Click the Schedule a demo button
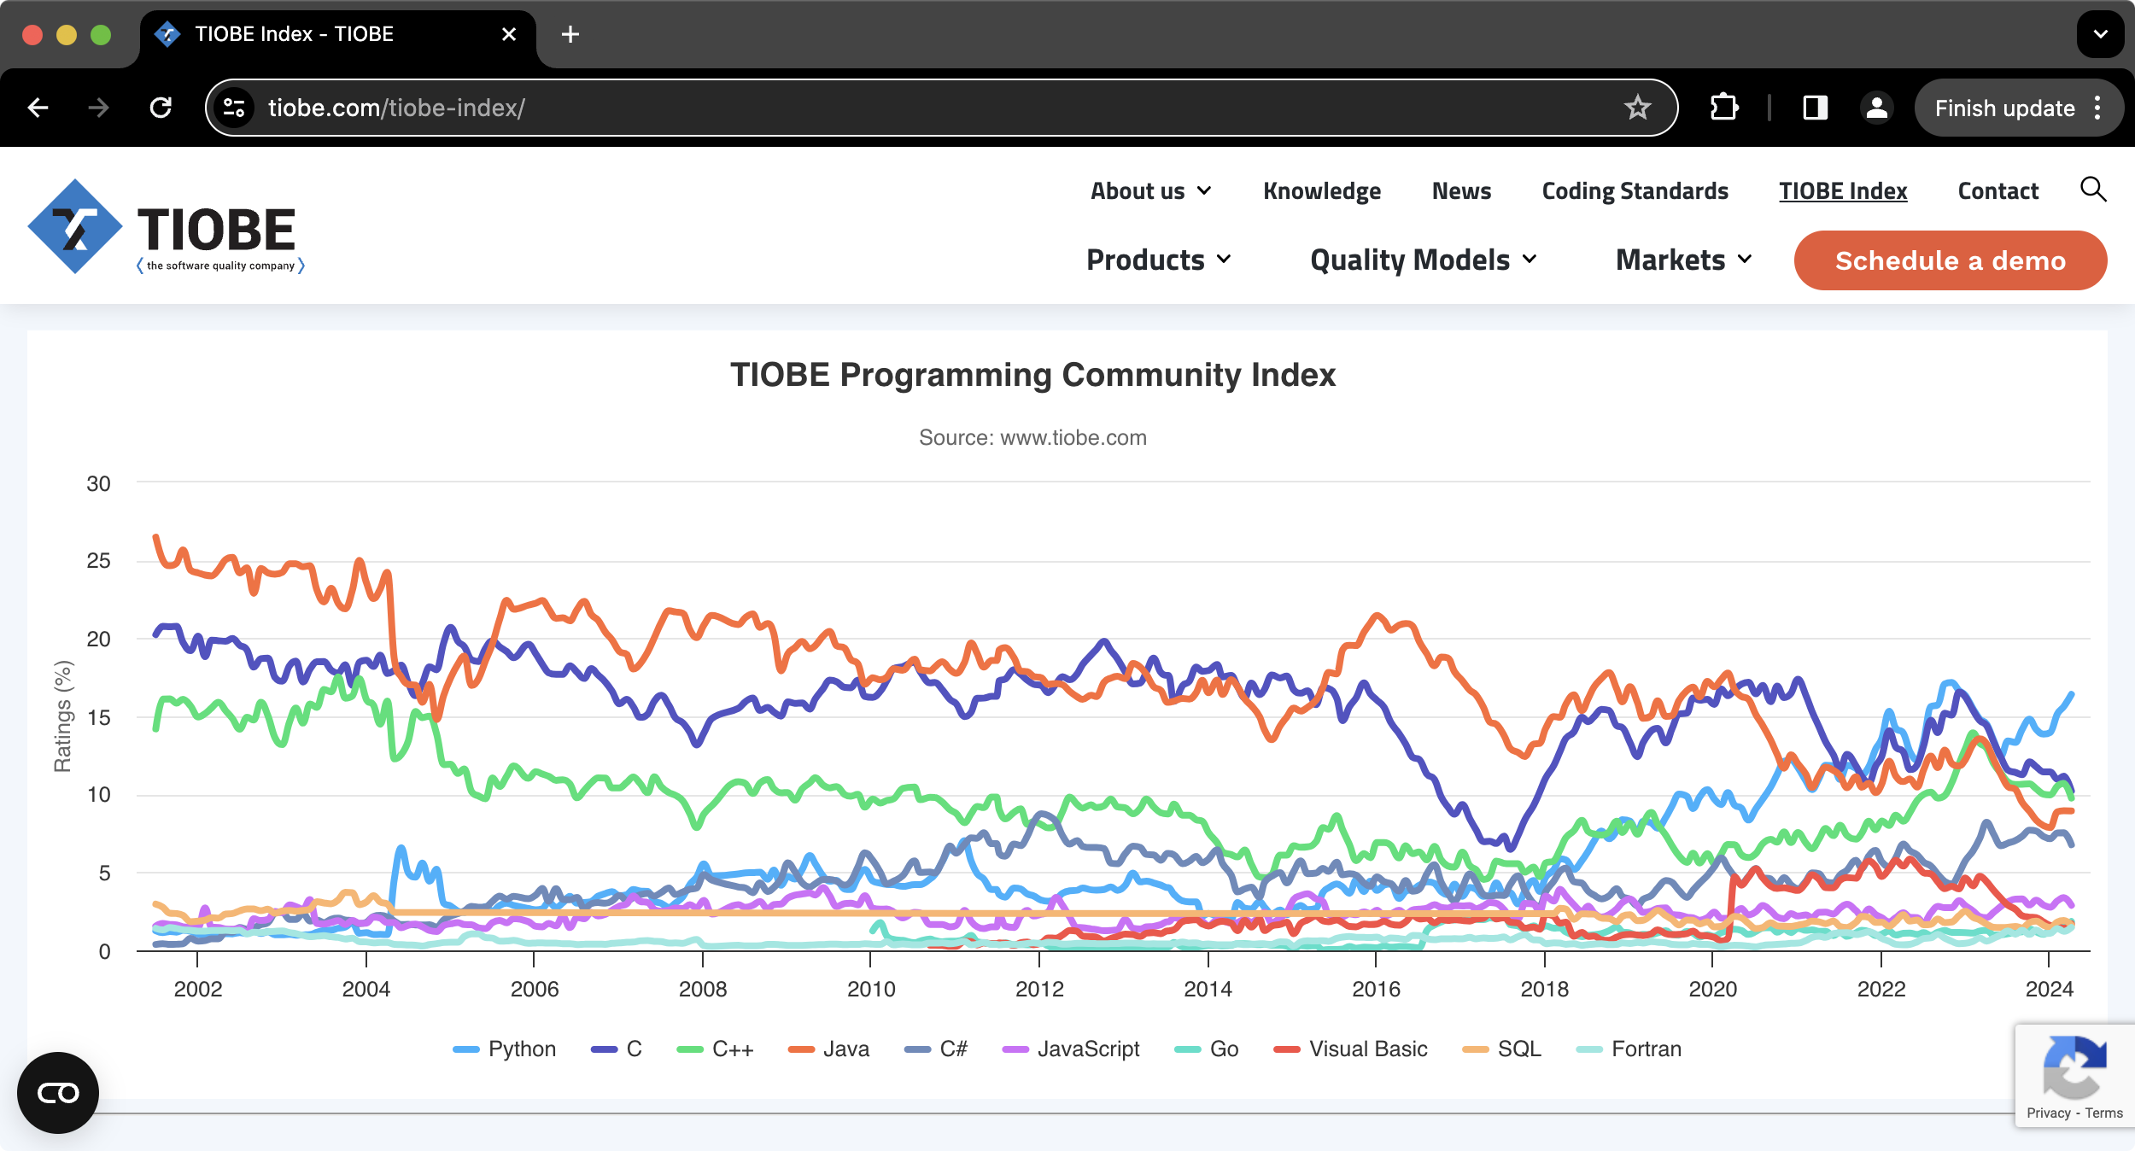Screen dimensions: 2135x1151 click(1950, 260)
